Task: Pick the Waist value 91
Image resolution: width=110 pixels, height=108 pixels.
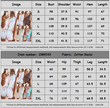Action: 77,12
